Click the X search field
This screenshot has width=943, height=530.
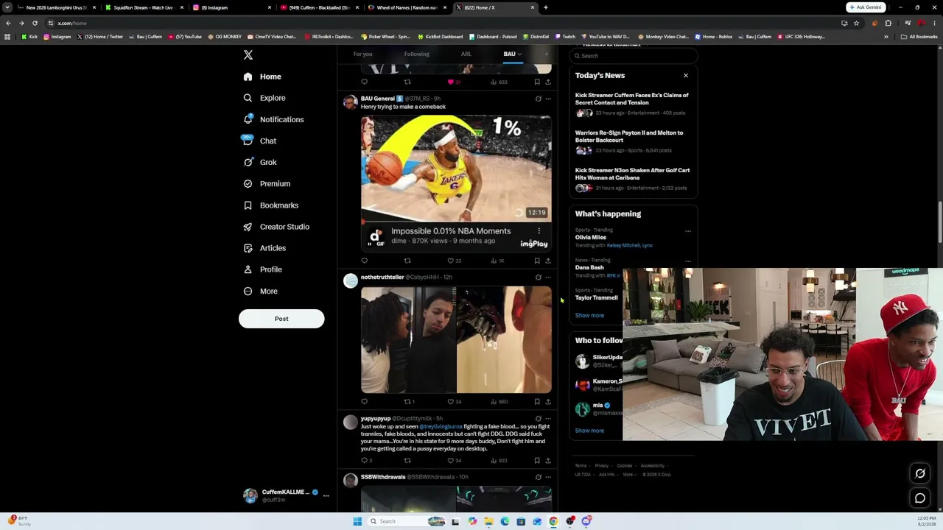tap(634, 56)
